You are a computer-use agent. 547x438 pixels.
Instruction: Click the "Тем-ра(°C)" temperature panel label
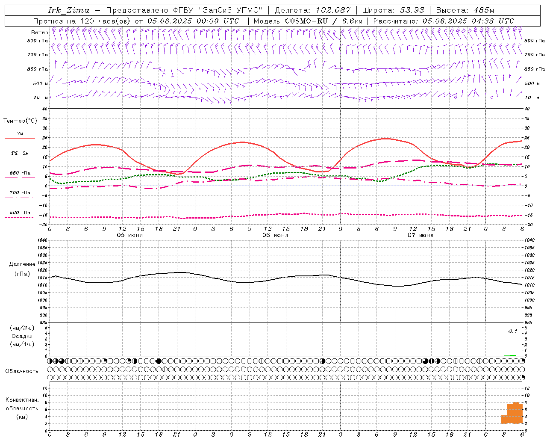click(x=20, y=121)
